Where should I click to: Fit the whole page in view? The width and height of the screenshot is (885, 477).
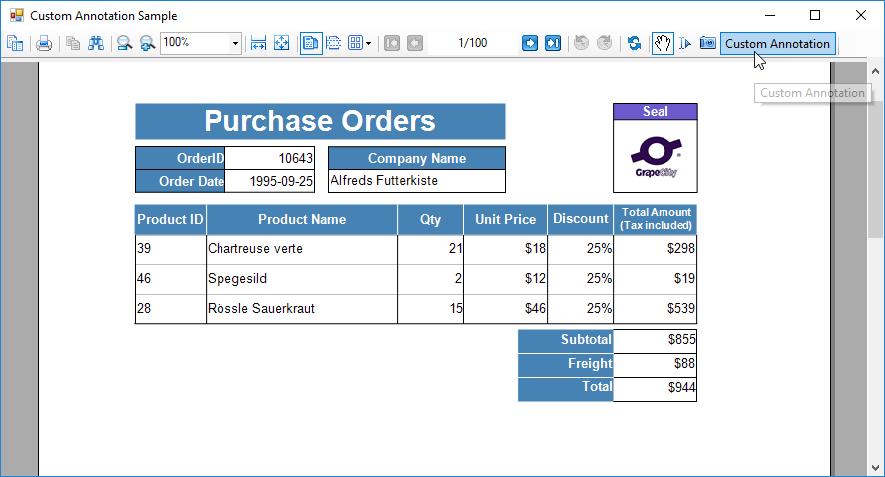click(x=281, y=43)
